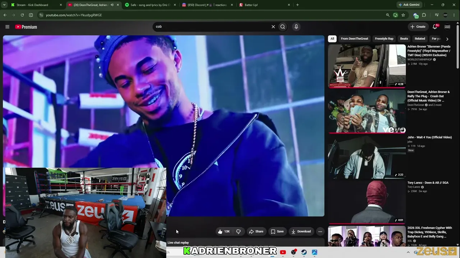This screenshot has width=460, height=258.
Task: Open the YouTube account avatar menu
Action: click(x=447, y=27)
